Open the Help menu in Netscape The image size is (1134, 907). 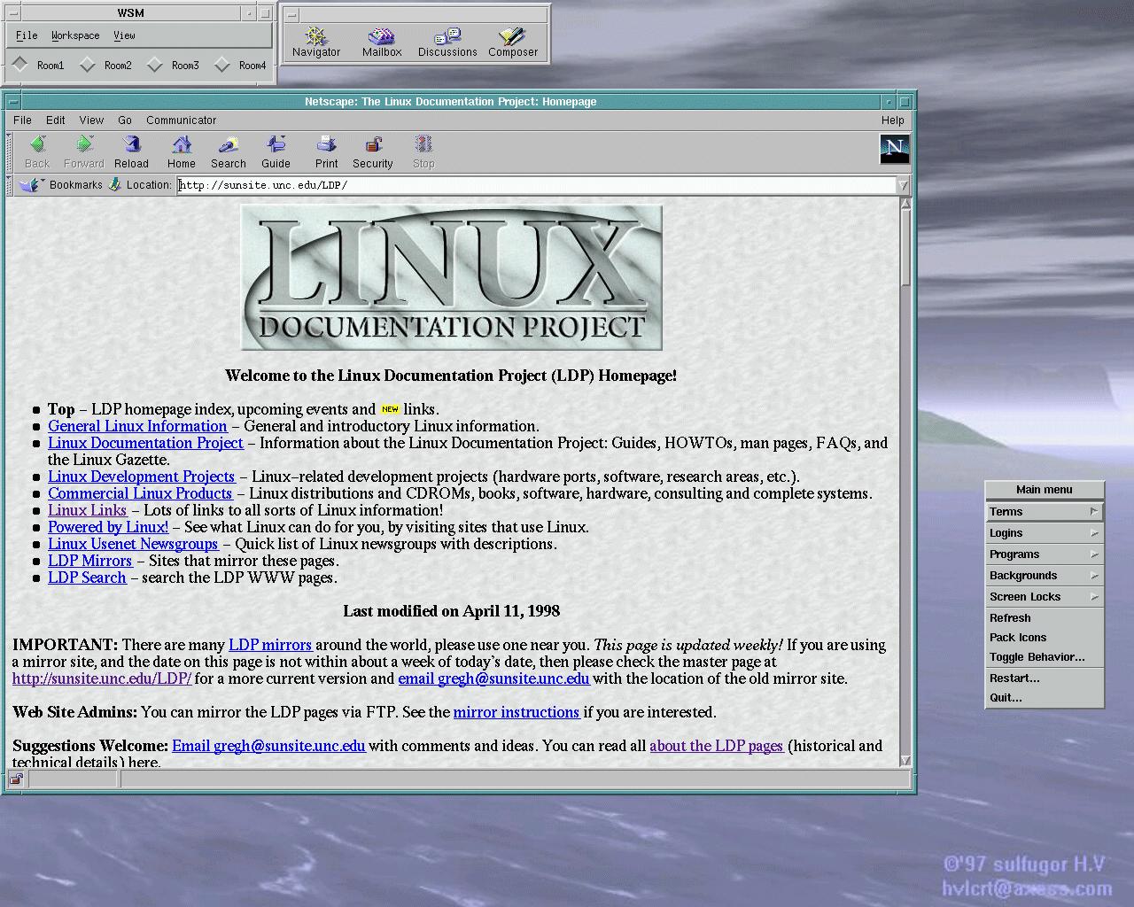tap(893, 120)
